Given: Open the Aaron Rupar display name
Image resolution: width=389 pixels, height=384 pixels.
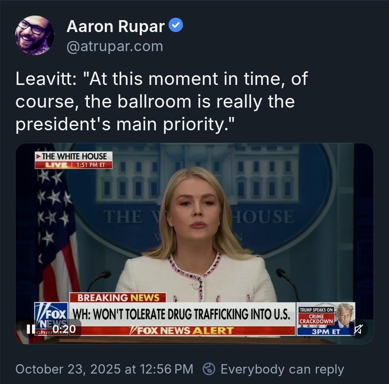Looking at the screenshot, I should [115, 26].
